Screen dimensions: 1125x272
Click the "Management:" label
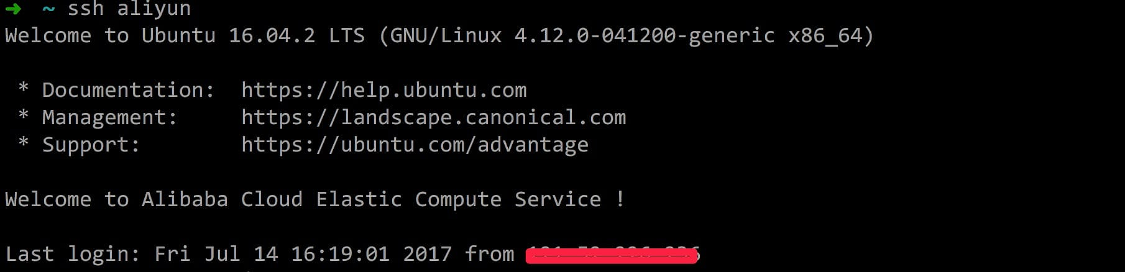(109, 117)
